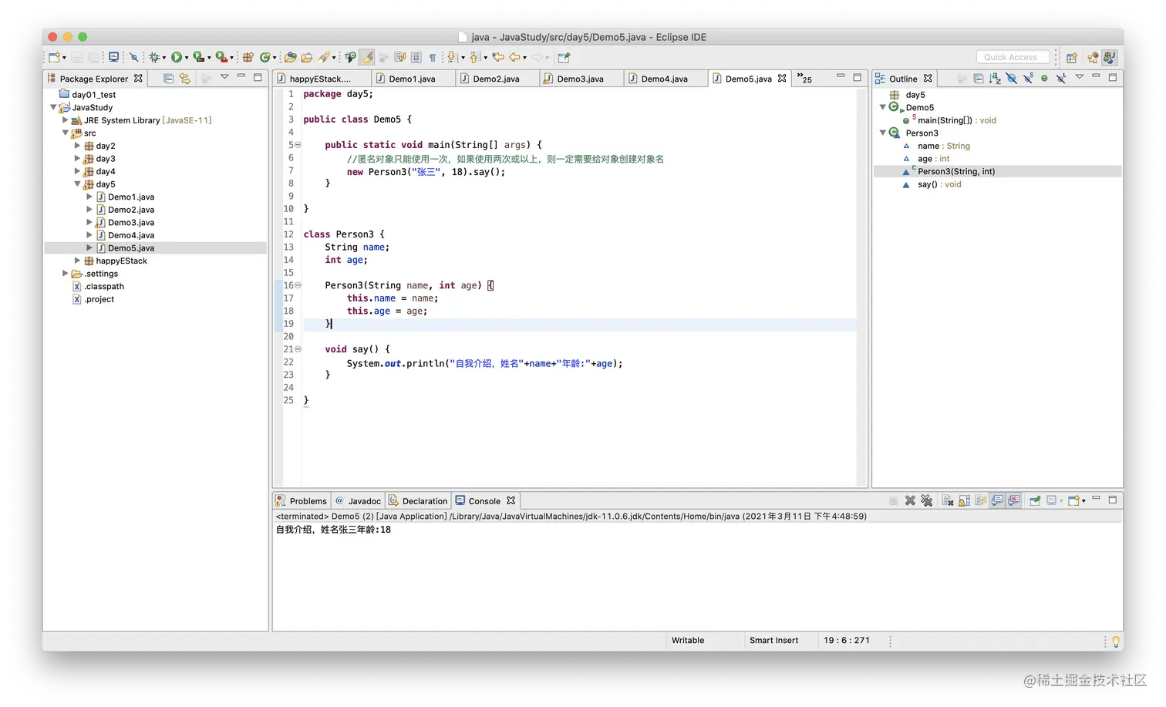The height and width of the screenshot is (707, 1166).
Task: Click the Skip All Breakpoints toolbar icon
Action: click(x=134, y=57)
